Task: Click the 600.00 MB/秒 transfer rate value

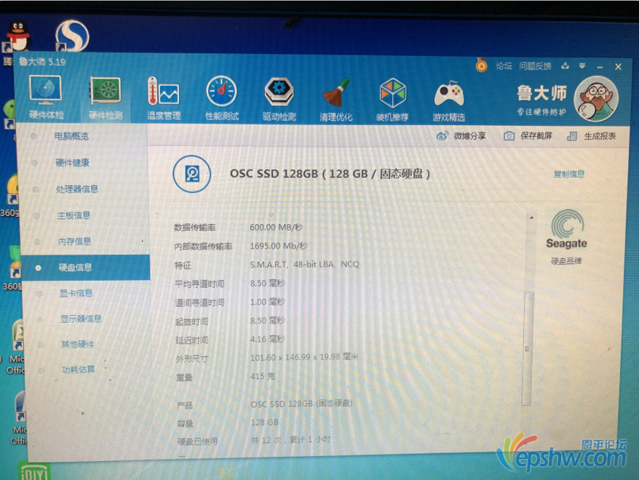Action: click(277, 227)
